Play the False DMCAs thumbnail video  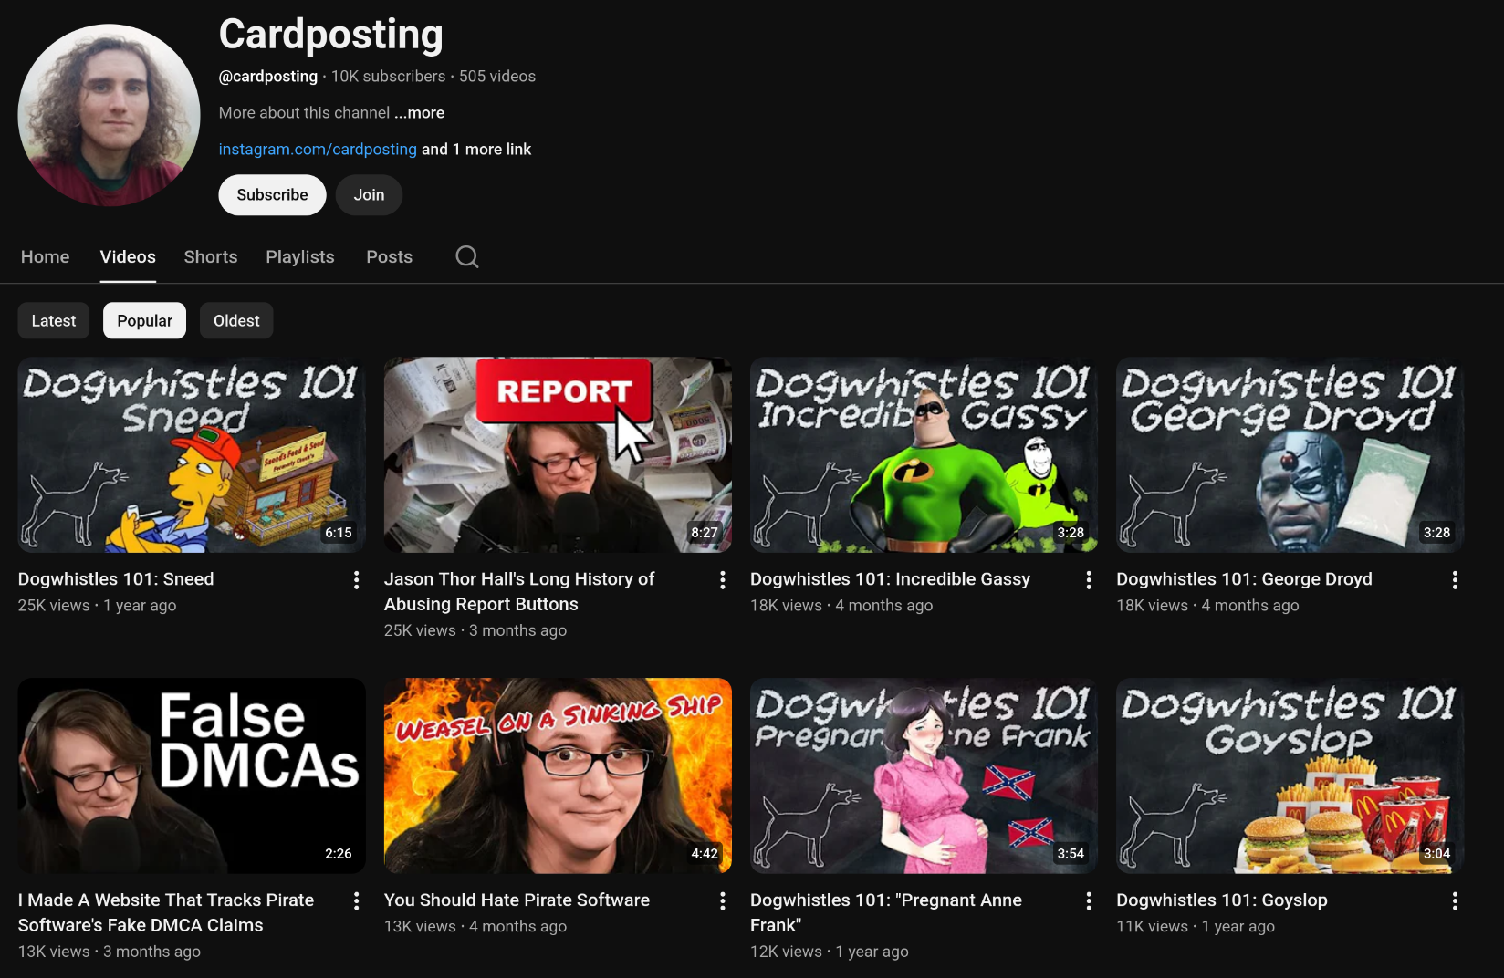[192, 776]
